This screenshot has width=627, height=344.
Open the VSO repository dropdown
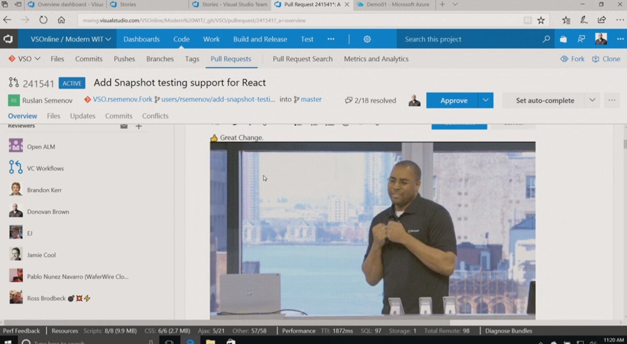[24, 59]
